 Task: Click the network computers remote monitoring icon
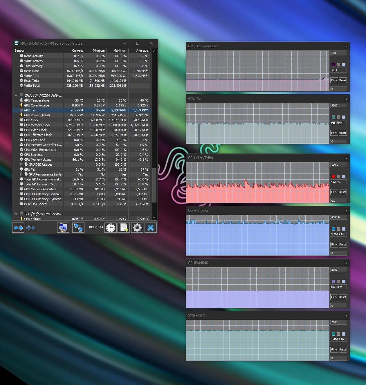[78, 228]
